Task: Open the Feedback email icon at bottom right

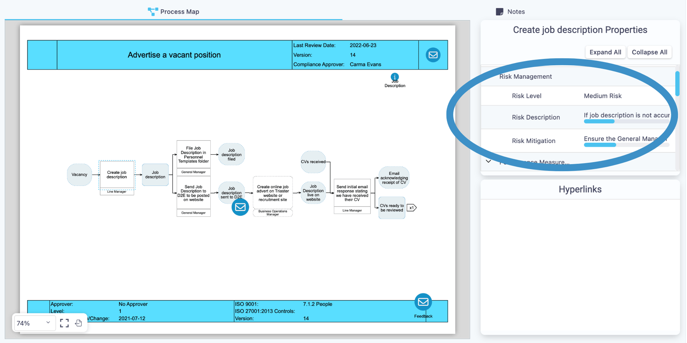Action: 423,302
